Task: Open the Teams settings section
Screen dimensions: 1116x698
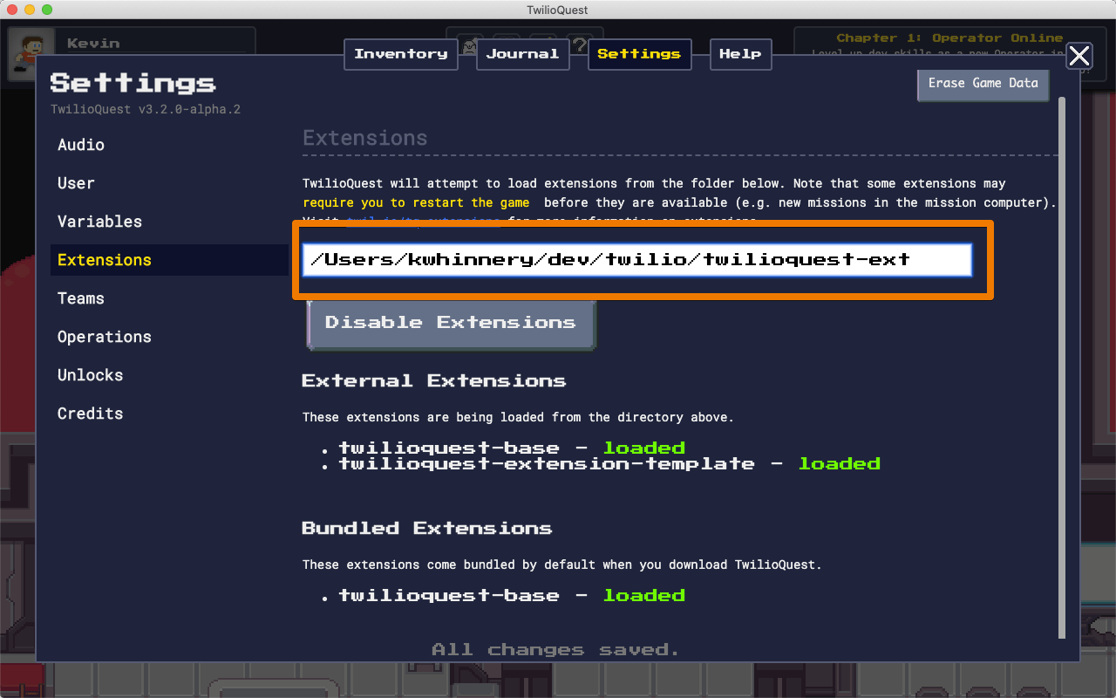Action: (80, 298)
